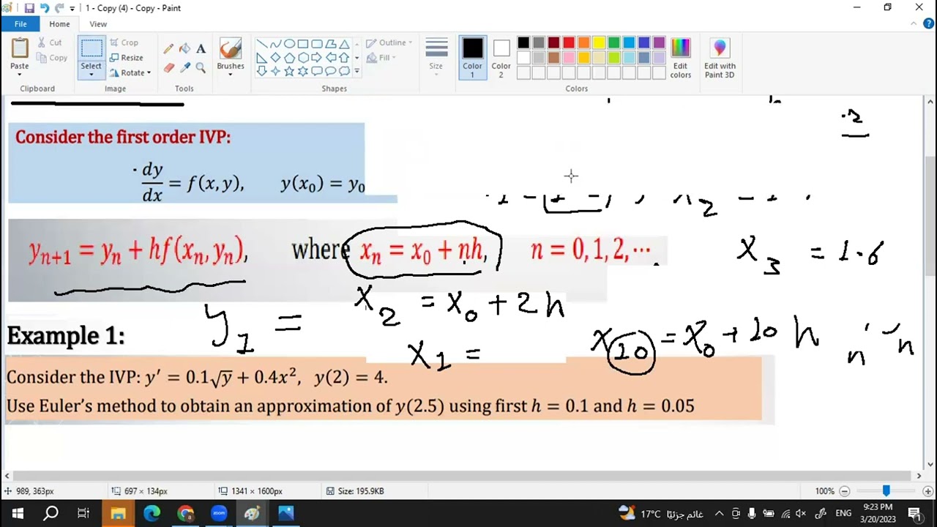
Task: Click the vertical scrollbar down arrow
Action: coord(930,464)
